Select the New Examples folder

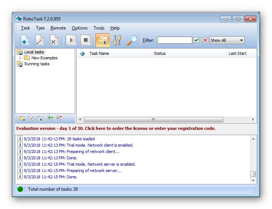point(45,58)
